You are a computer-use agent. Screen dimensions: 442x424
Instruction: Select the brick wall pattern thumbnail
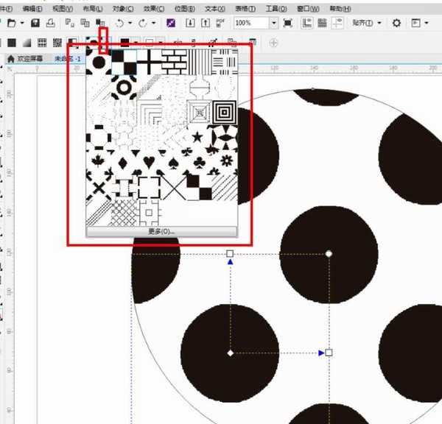tap(174, 62)
